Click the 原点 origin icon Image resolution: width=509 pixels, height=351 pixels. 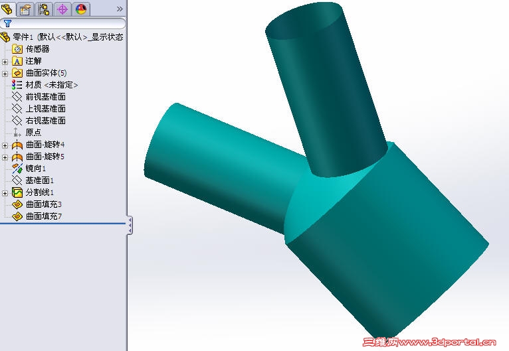click(17, 132)
